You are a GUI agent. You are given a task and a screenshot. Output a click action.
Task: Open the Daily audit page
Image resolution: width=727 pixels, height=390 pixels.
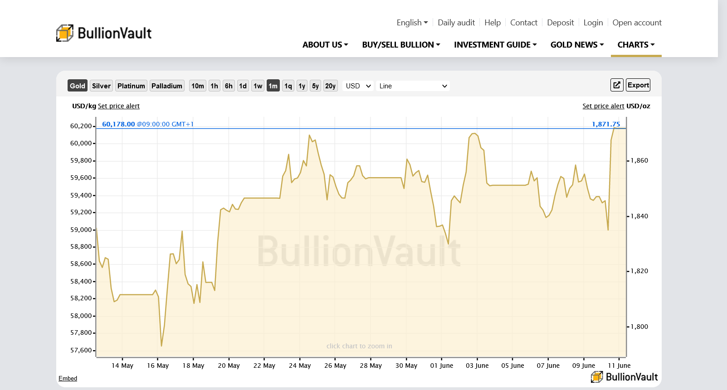click(x=456, y=23)
